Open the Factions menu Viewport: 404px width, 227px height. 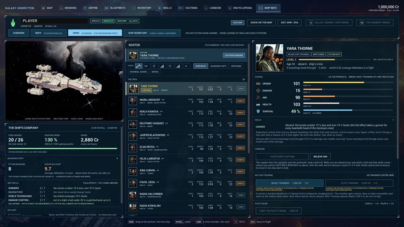point(188,8)
